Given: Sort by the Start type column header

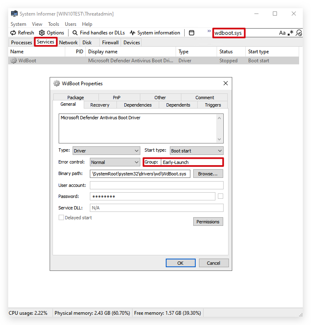Looking at the screenshot, I should pyautogui.click(x=272, y=52).
